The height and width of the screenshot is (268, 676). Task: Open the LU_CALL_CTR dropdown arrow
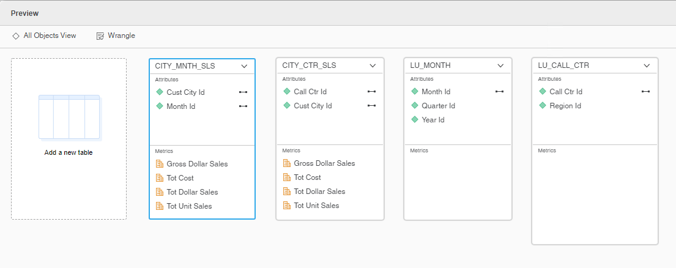(x=647, y=66)
